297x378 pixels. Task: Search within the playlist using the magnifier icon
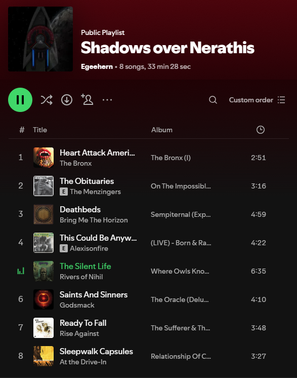213,100
